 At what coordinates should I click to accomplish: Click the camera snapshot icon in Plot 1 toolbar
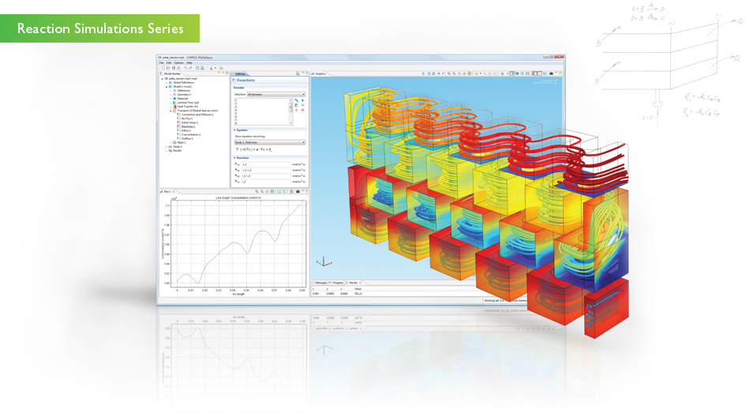pos(298,191)
